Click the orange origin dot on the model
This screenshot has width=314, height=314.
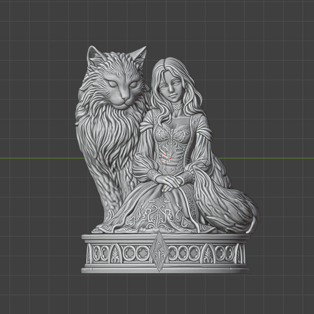pyautogui.click(x=164, y=189)
